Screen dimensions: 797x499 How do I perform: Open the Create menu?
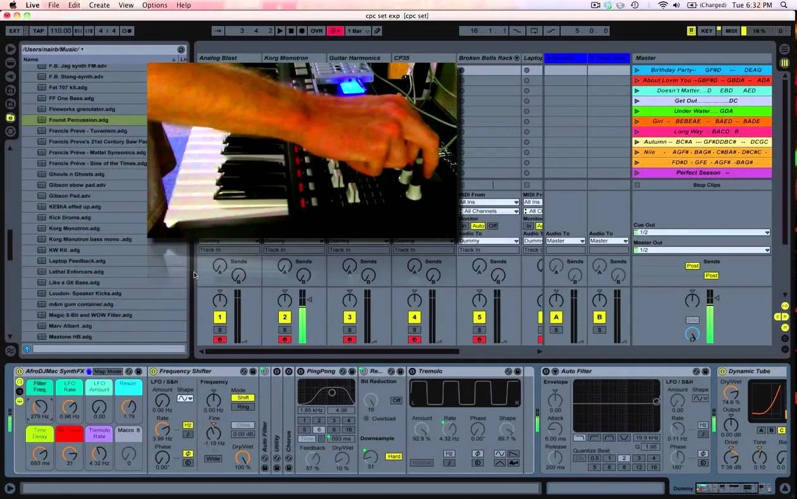click(x=99, y=5)
